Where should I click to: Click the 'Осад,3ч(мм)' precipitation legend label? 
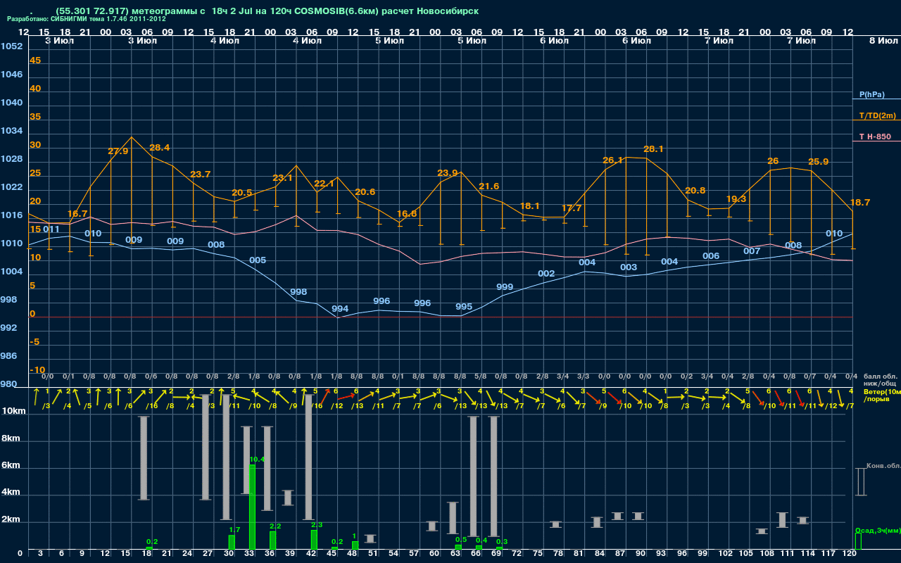point(877,530)
